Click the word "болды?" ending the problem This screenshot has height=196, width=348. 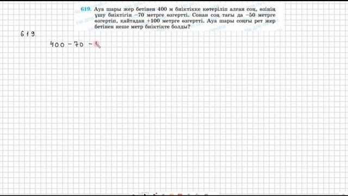[181, 27]
